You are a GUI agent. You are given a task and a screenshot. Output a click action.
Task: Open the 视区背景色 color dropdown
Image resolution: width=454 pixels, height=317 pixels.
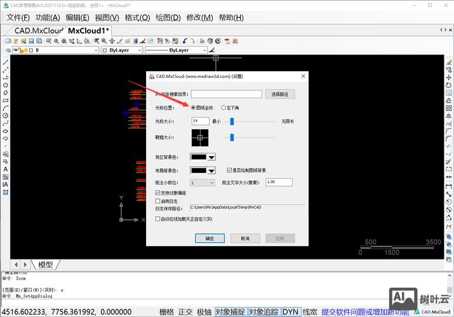(x=211, y=157)
